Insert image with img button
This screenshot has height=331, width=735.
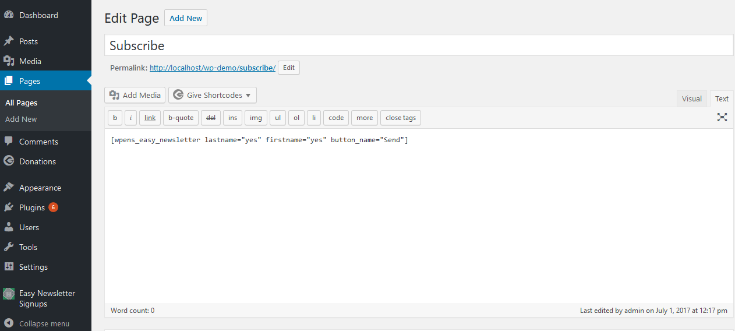[x=256, y=118]
